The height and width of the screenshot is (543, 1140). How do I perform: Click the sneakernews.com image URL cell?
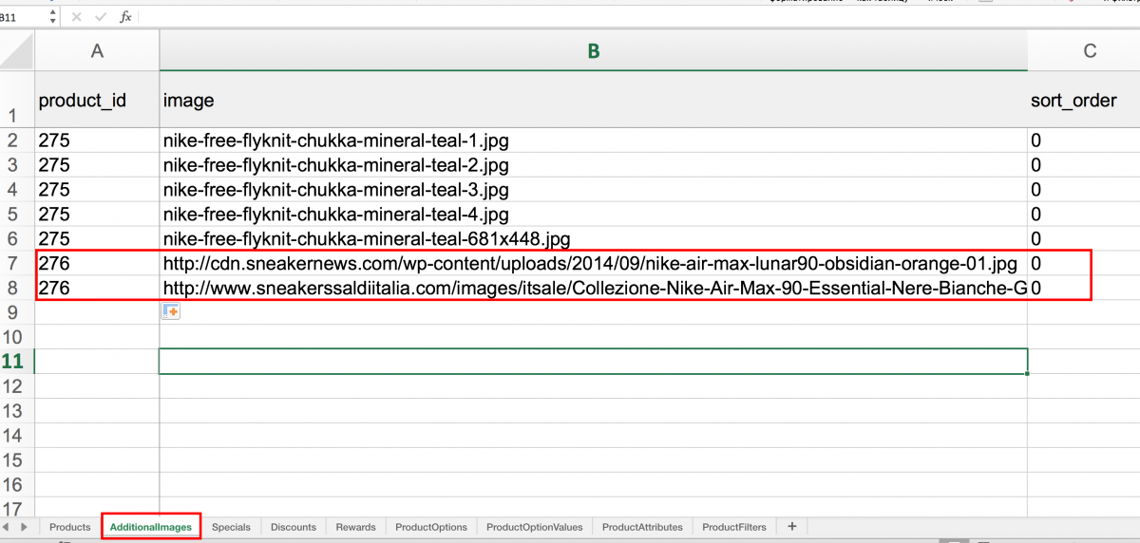pyautogui.click(x=589, y=263)
